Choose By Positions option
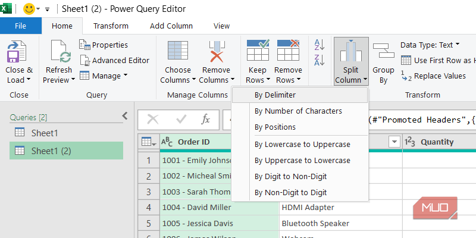476x238 pixels. coord(300,127)
